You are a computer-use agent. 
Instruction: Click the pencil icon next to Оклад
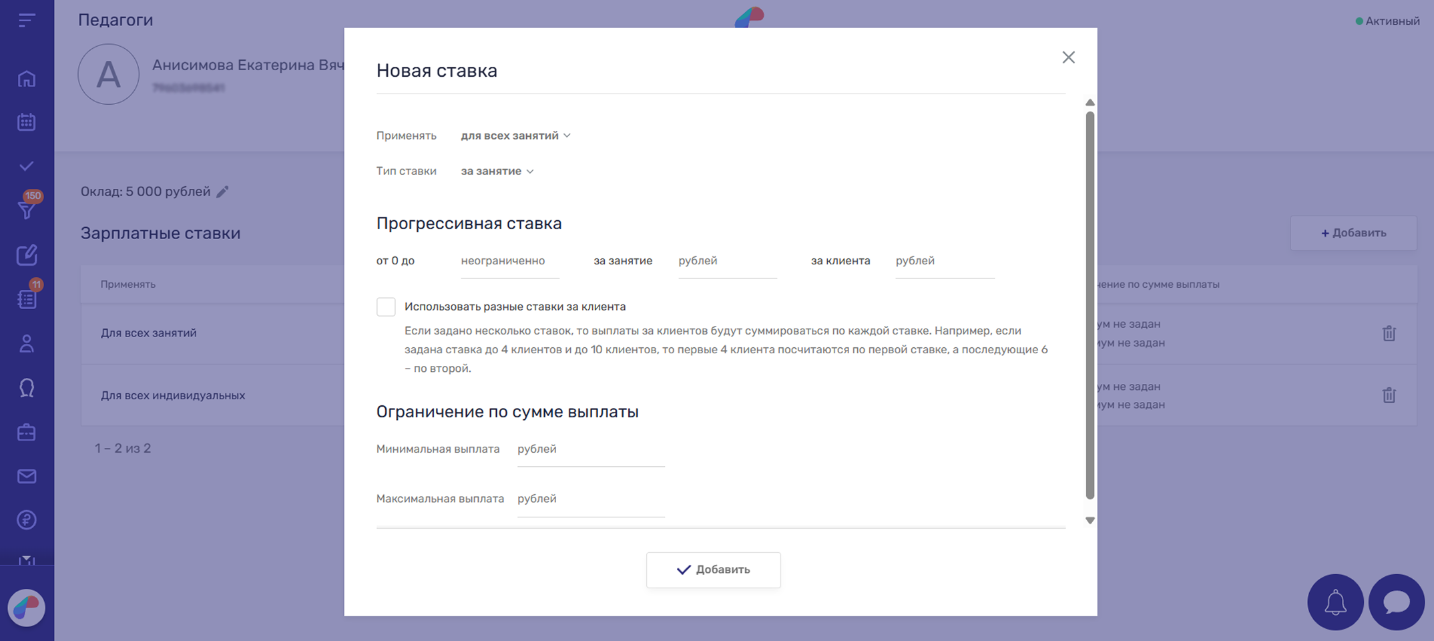223,192
